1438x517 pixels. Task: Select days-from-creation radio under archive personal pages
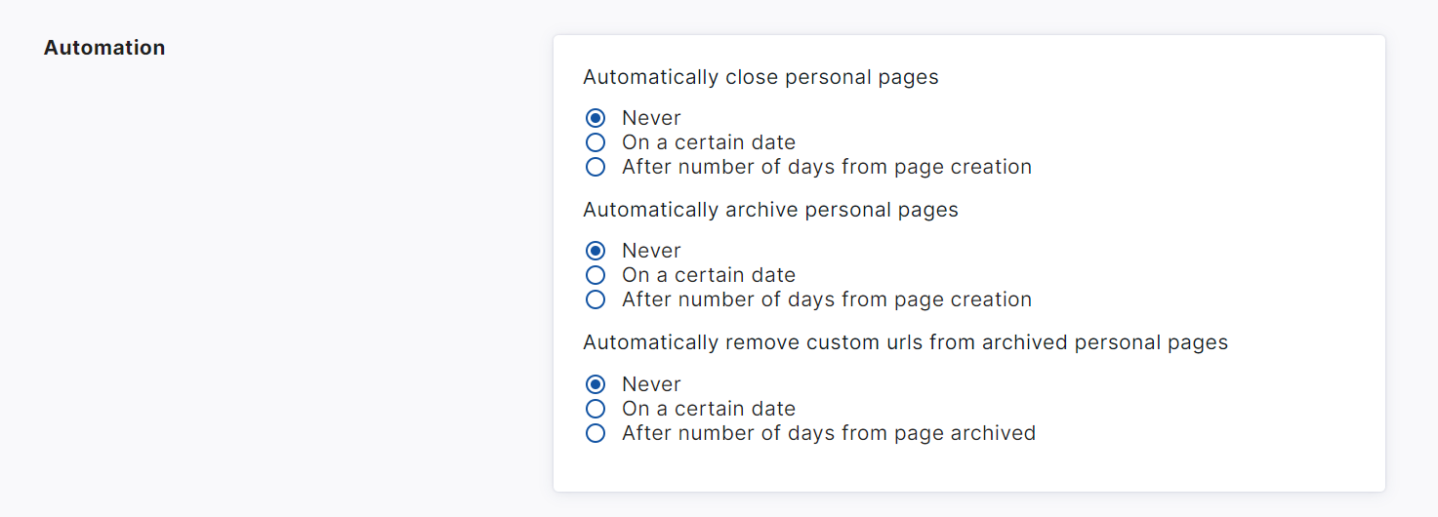pos(596,299)
